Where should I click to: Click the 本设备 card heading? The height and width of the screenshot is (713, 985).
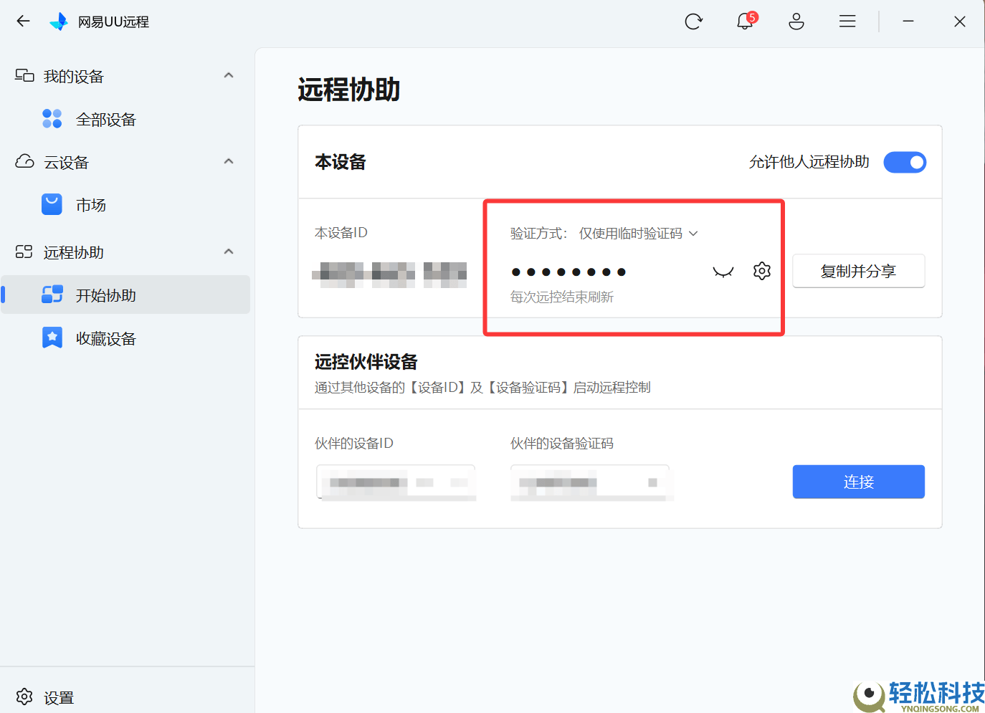click(x=341, y=162)
